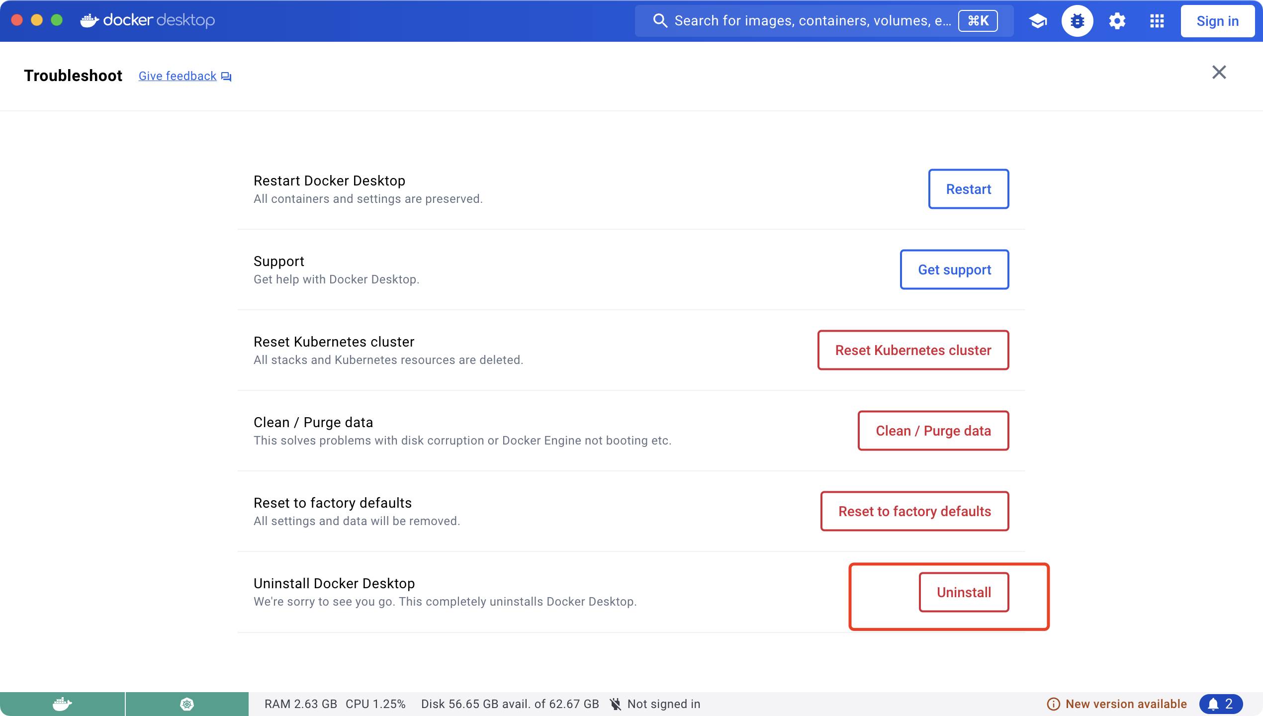1263x716 pixels.
Task: Click the Uninstall button
Action: pyautogui.click(x=964, y=592)
